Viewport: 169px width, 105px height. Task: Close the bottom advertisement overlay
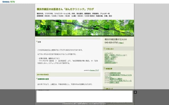click(x=135, y=92)
